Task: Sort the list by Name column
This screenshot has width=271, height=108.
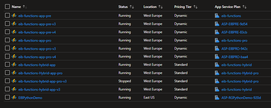Action: pos(20,7)
